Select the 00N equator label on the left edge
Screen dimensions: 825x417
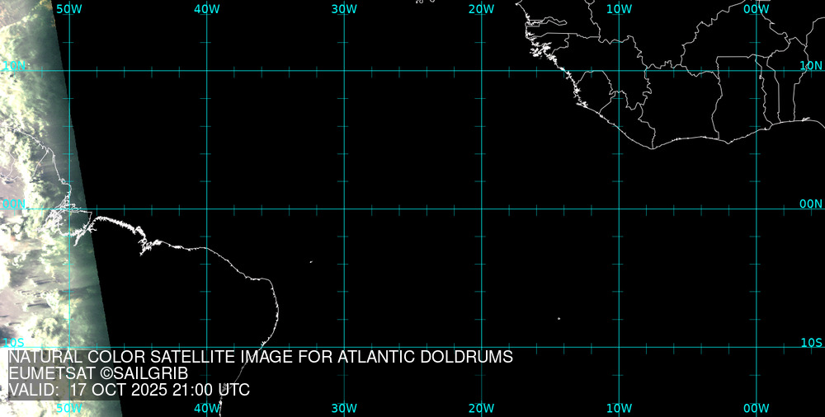pos(13,204)
